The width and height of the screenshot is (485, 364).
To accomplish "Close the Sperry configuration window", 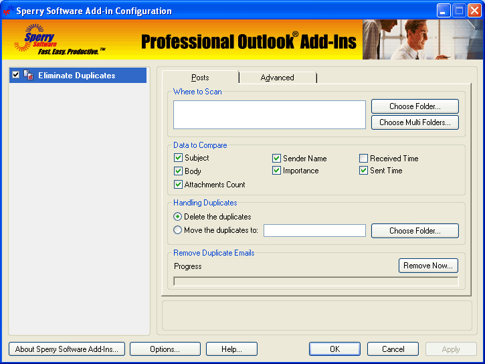I will click(474, 11).
